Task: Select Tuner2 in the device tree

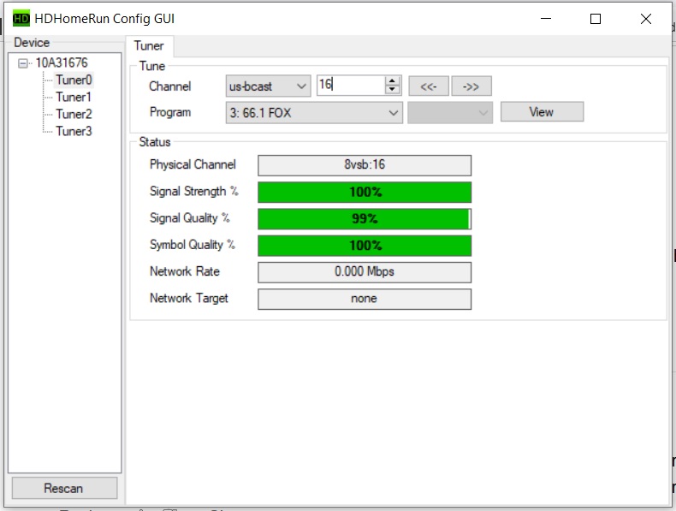Action: coord(74,114)
